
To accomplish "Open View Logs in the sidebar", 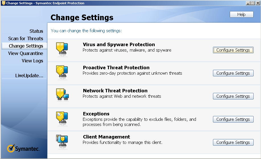I will click(x=32, y=61).
